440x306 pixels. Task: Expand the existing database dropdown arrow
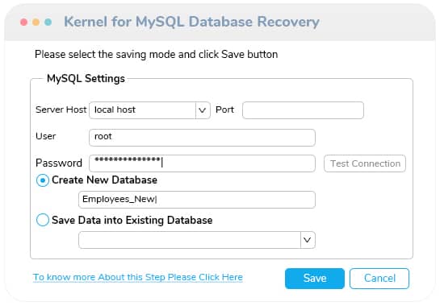click(x=308, y=240)
